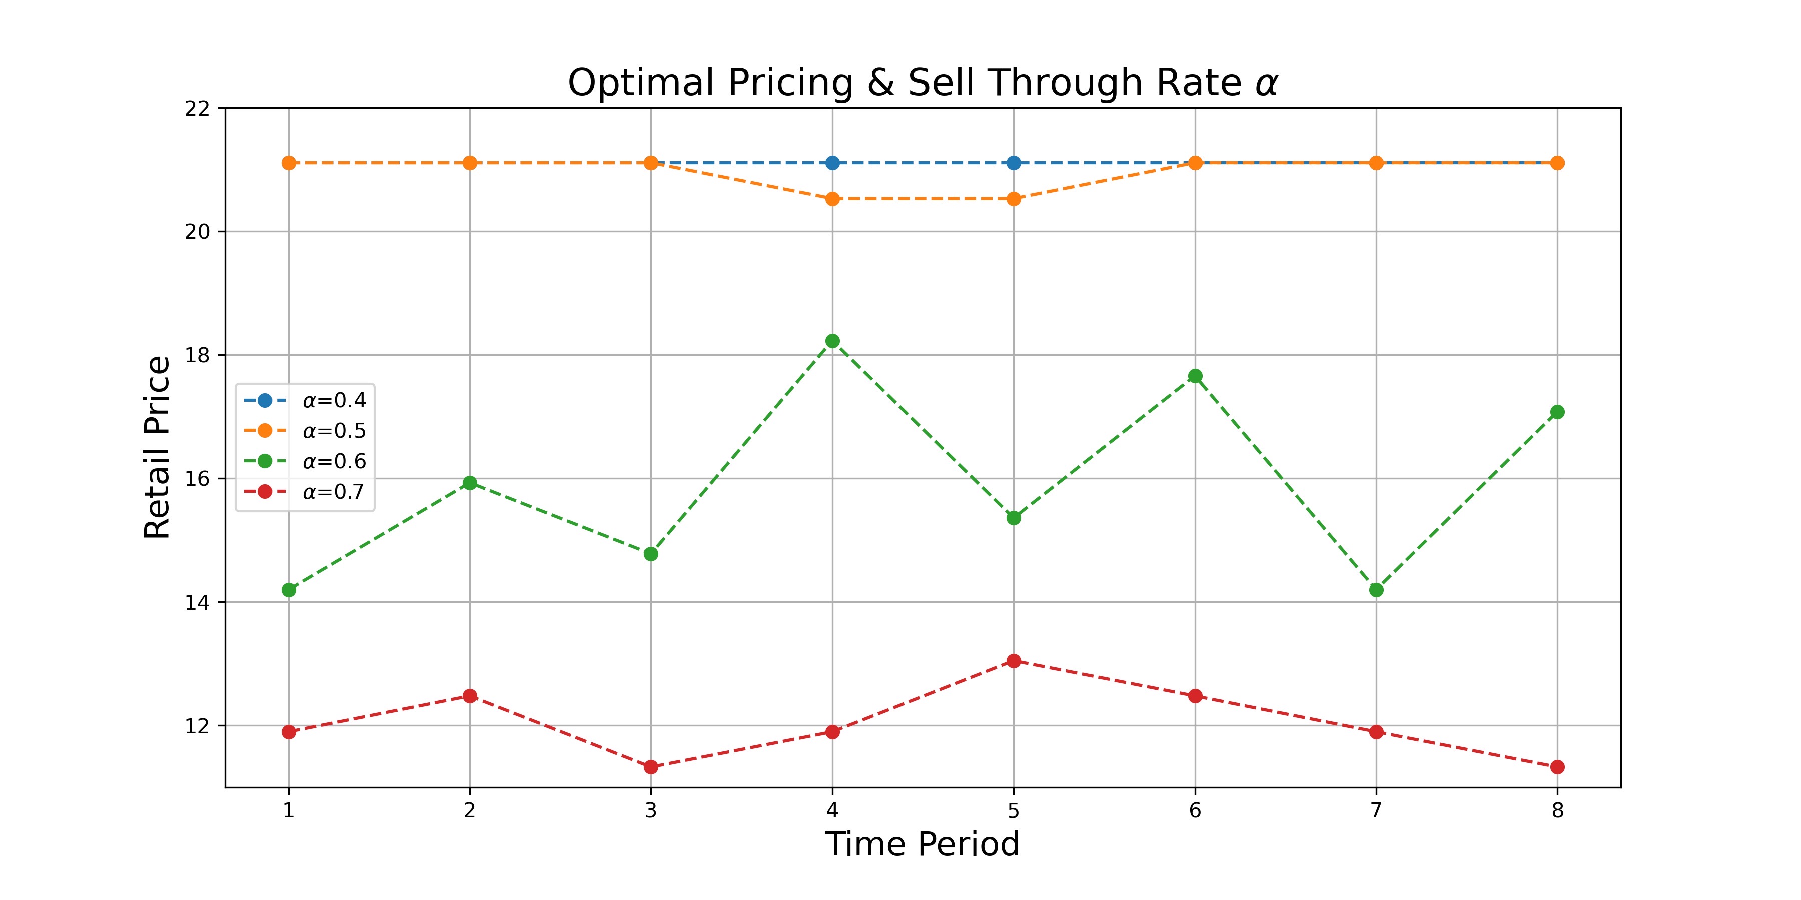The image size is (1801, 900).
Task: Click the 'Retail Price' y-axis label
Action: [x=157, y=447]
